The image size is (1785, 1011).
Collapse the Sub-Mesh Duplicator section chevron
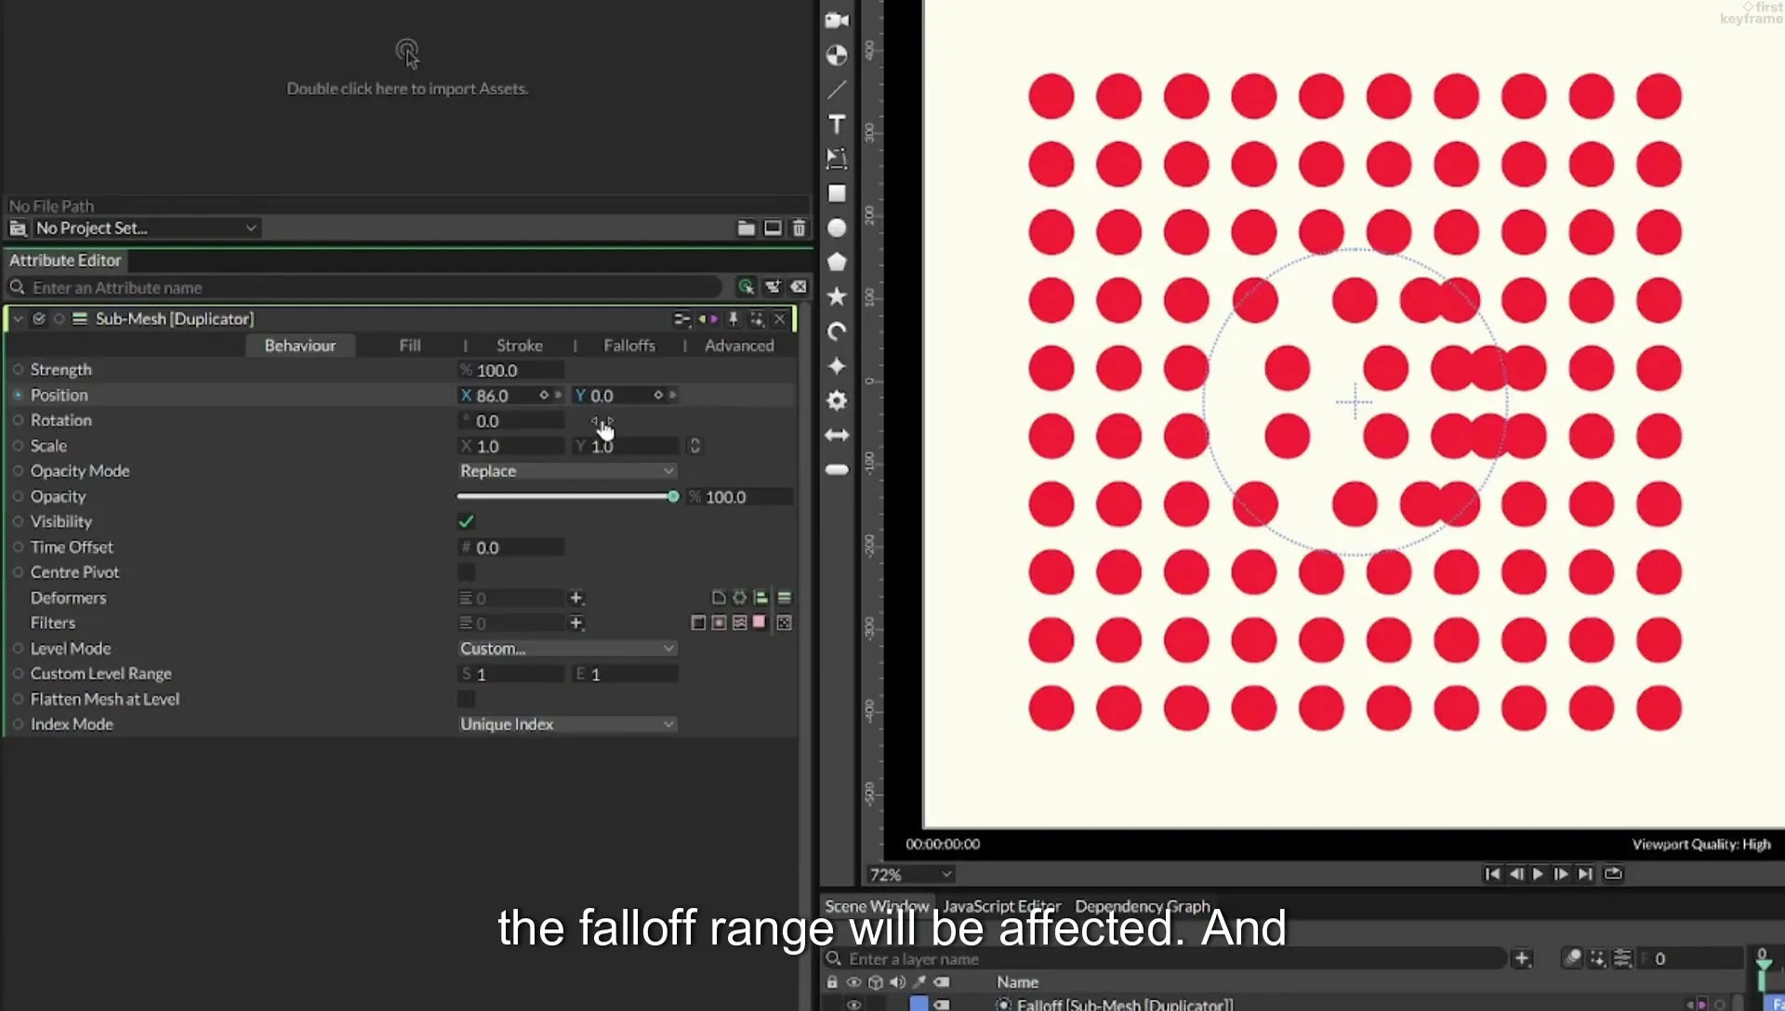pos(18,319)
